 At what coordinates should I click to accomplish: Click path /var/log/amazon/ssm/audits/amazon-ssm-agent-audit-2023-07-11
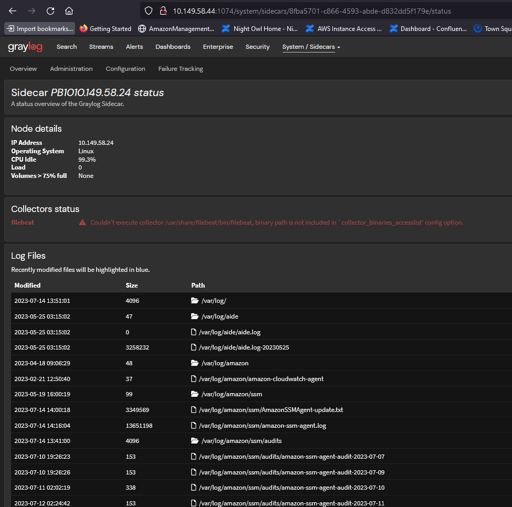(291, 503)
